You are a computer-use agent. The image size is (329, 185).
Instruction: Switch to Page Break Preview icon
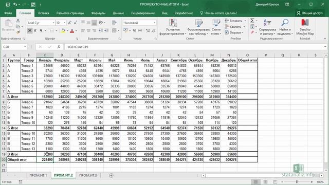275,181
